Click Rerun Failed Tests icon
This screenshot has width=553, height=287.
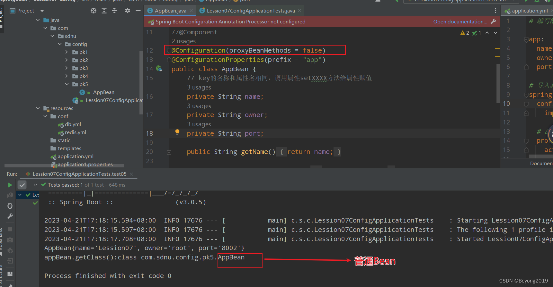pos(10,195)
